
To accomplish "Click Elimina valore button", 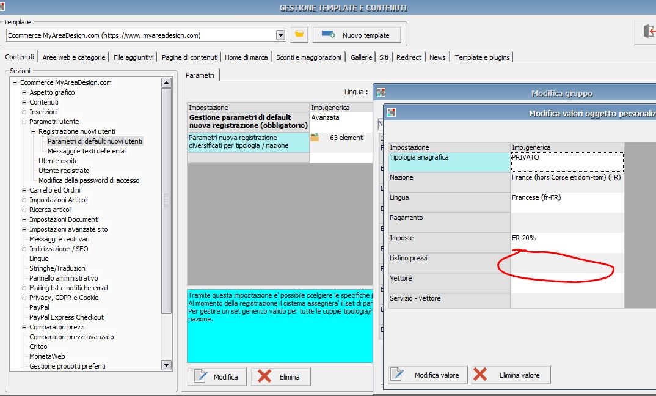I will click(511, 375).
